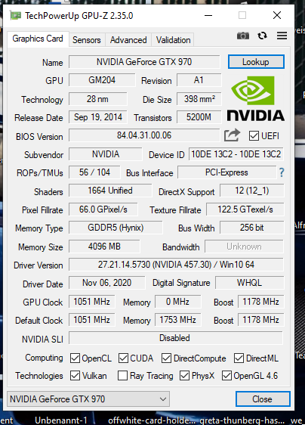Toggle the PhysX checkbox
Image resolution: width=305 pixels, height=425 pixels.
pyautogui.click(x=184, y=376)
